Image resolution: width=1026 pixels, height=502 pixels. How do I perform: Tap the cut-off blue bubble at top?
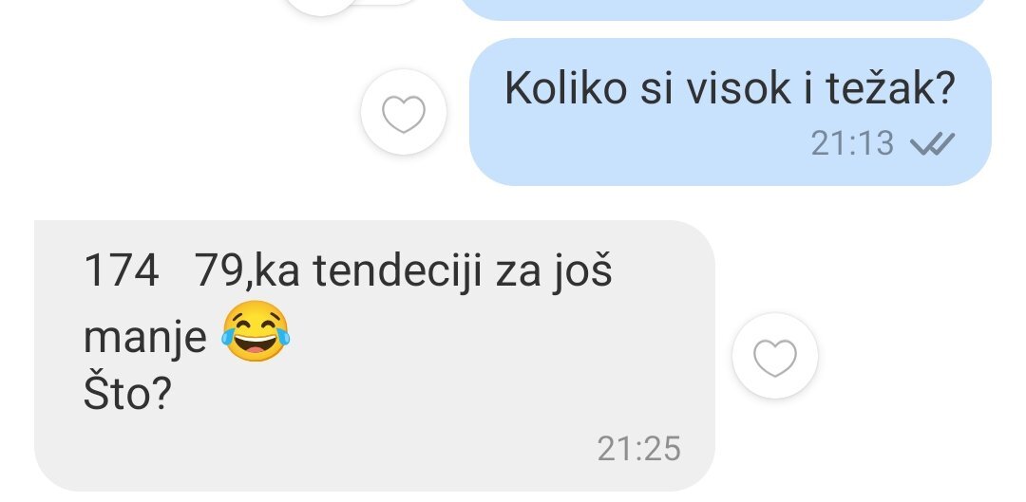pyautogui.click(x=723, y=9)
